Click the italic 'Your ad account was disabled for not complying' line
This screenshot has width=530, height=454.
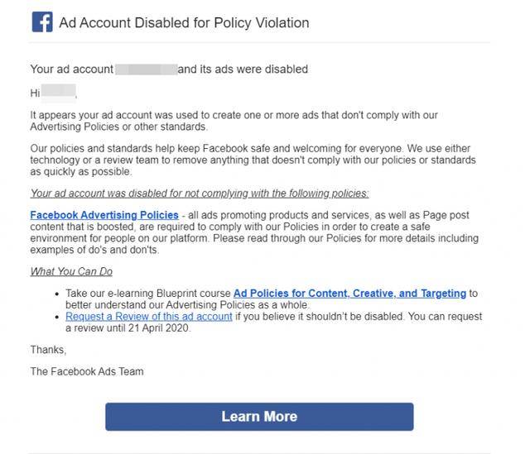200,194
